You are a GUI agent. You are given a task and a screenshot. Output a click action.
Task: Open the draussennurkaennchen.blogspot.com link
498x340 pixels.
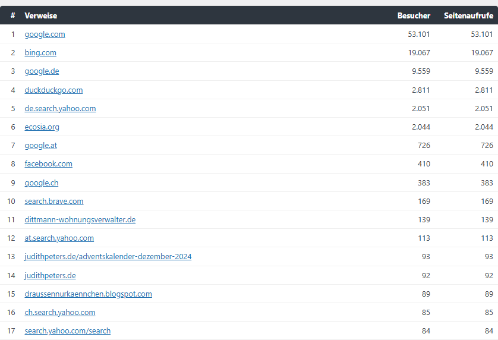(x=89, y=294)
